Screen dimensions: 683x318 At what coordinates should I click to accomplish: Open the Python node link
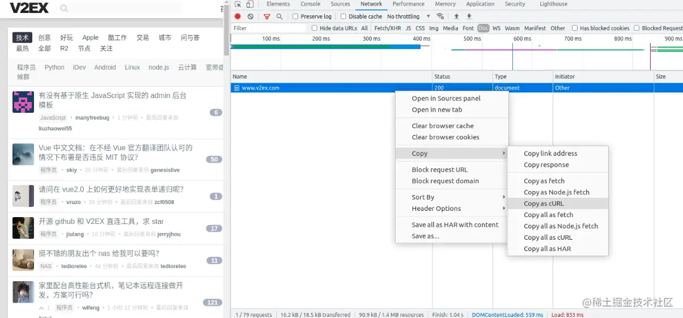54,67
